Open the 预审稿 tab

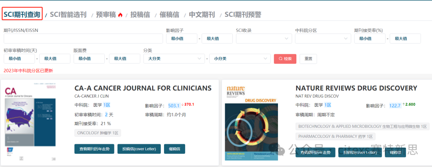pyautogui.click(x=106, y=14)
